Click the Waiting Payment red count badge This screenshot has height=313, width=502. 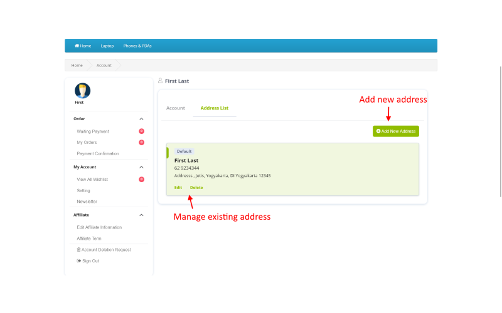tap(142, 131)
